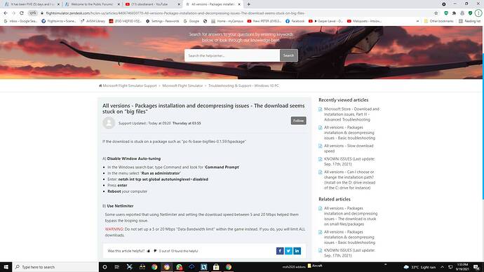Screen dimensions: 484x272
Task: Open Task View on taskbar
Action: (x=117, y=267)
